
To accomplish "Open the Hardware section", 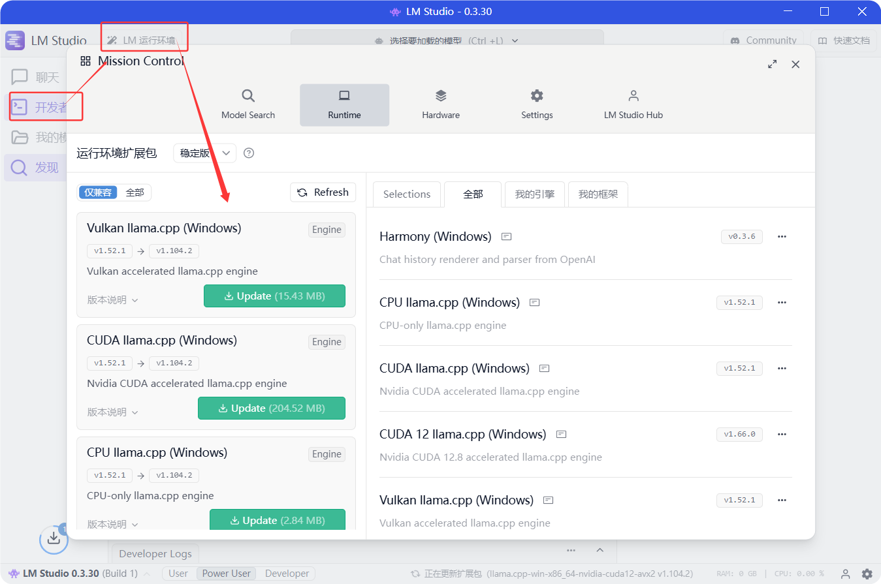I will pyautogui.click(x=441, y=104).
